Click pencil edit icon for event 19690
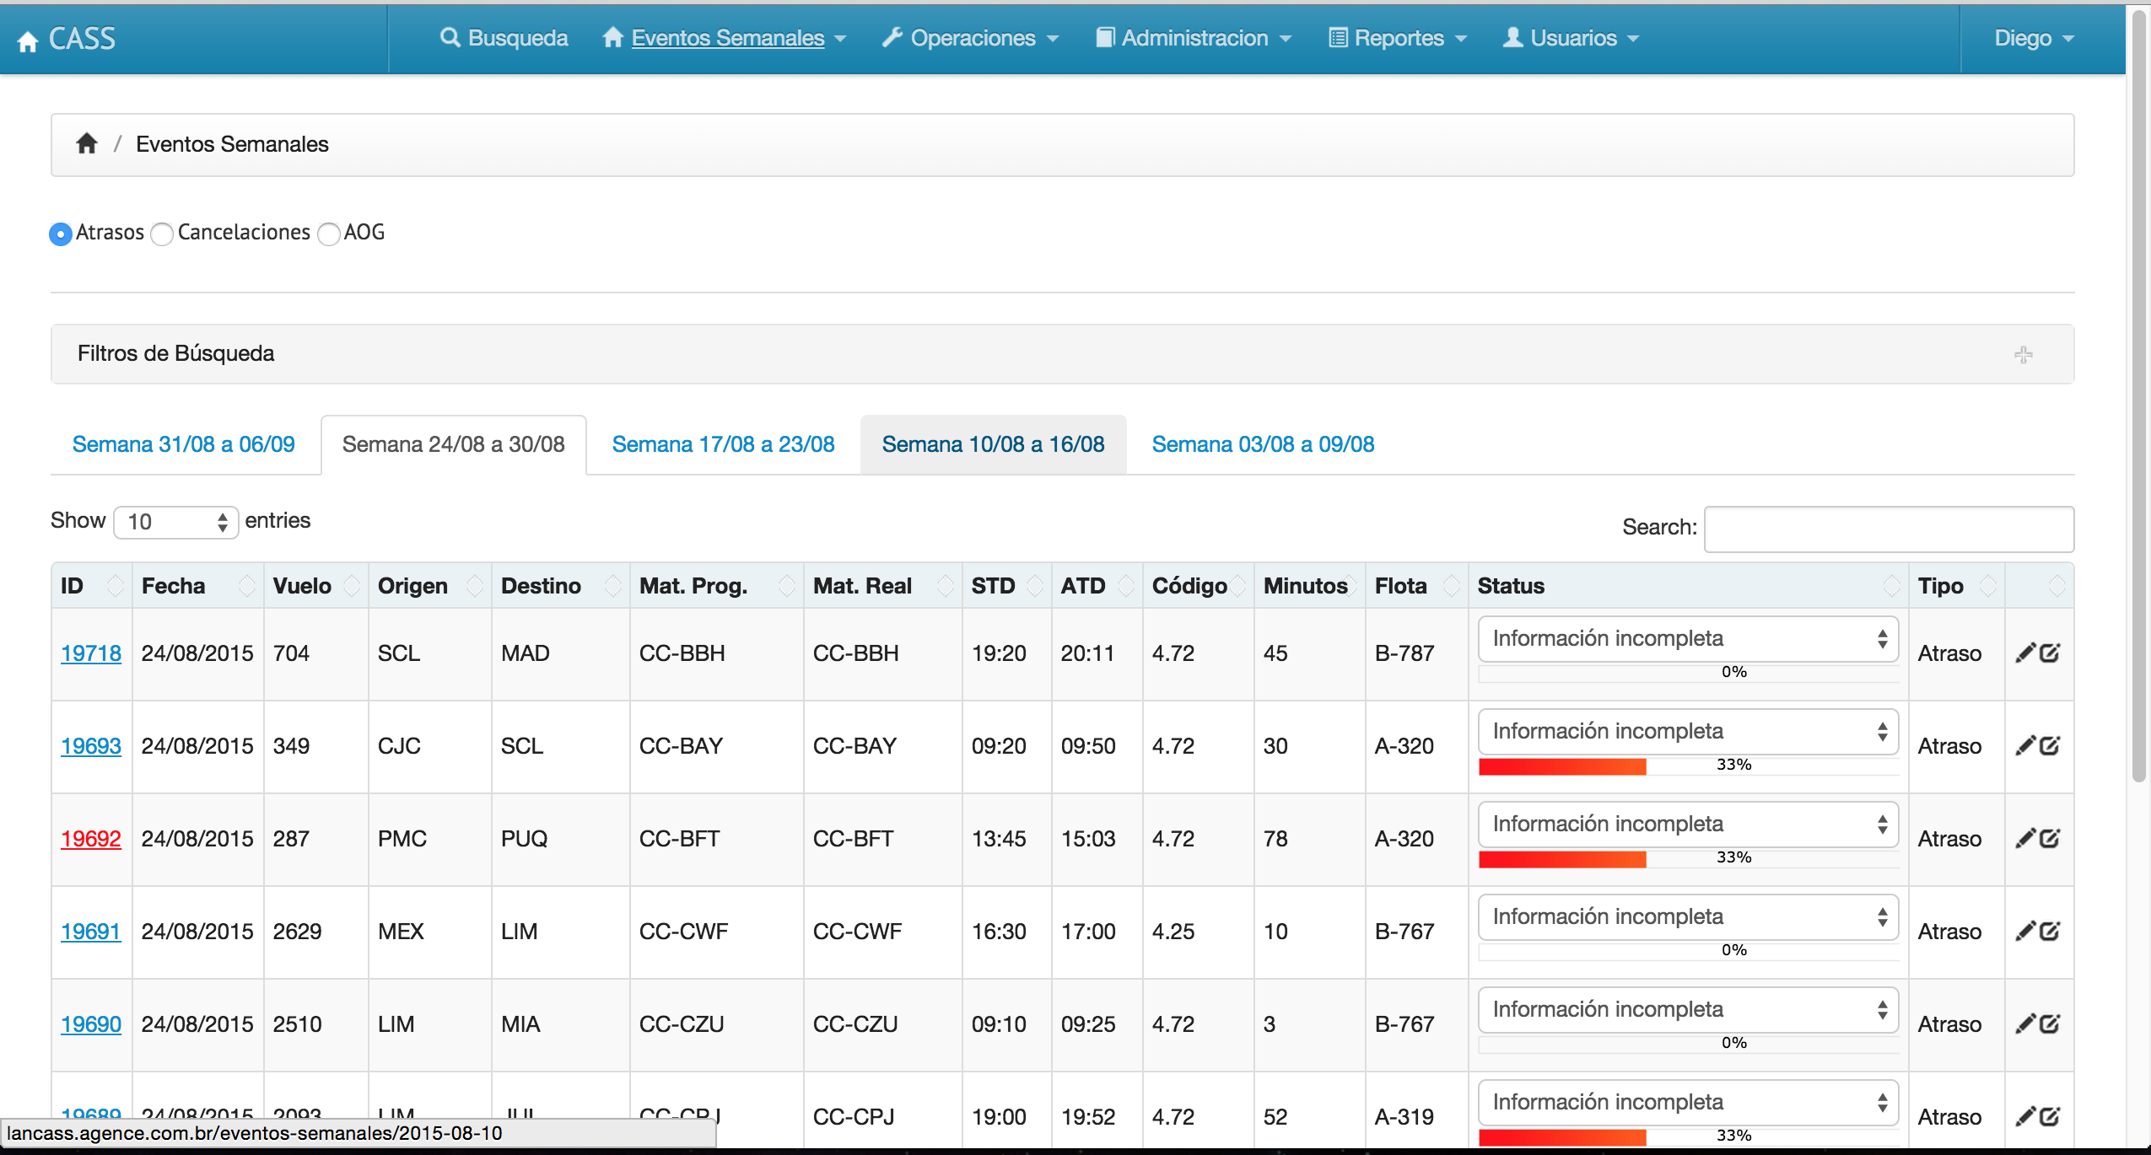2151x1155 pixels. (2025, 1024)
